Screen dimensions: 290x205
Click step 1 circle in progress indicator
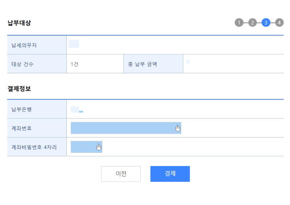pos(239,23)
